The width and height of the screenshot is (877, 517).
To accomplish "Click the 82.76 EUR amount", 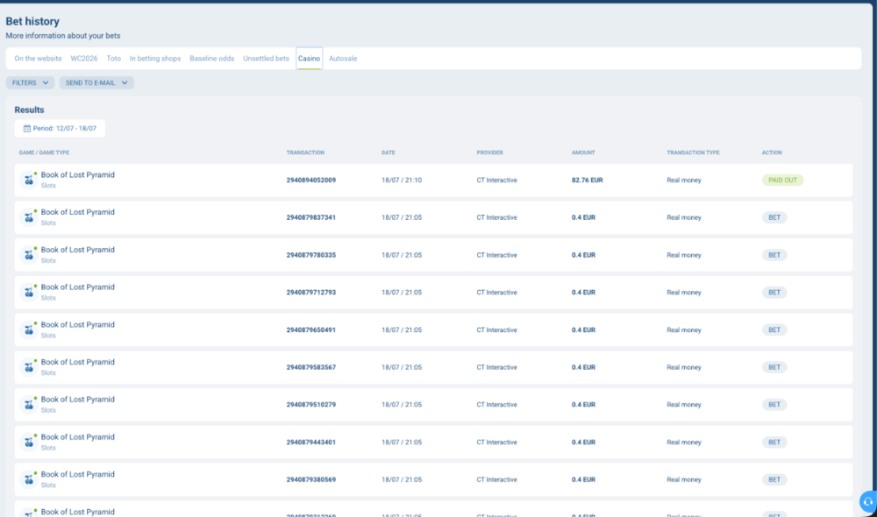I will click(x=588, y=180).
